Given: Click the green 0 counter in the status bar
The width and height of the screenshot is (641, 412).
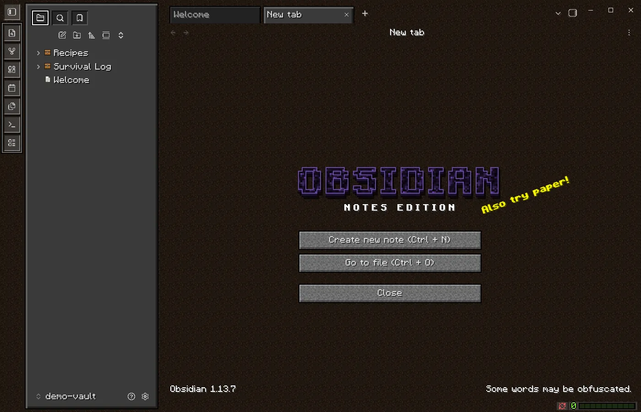Looking at the screenshot, I should [x=573, y=406].
